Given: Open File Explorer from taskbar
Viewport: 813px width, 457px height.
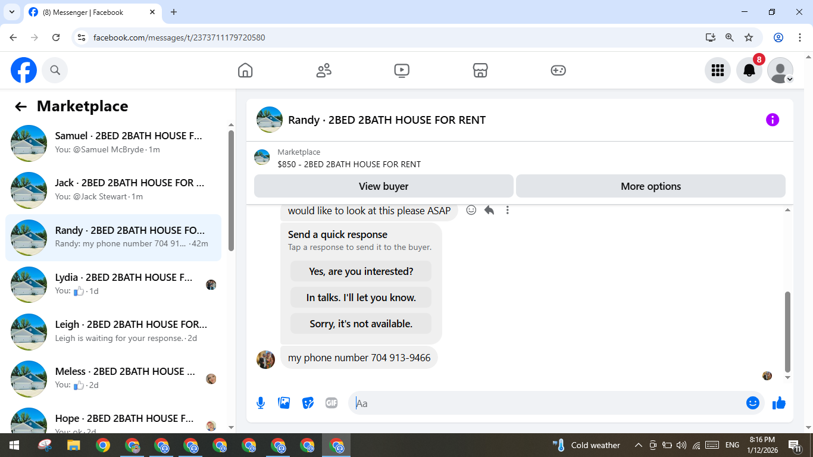Looking at the screenshot, I should click(x=73, y=445).
